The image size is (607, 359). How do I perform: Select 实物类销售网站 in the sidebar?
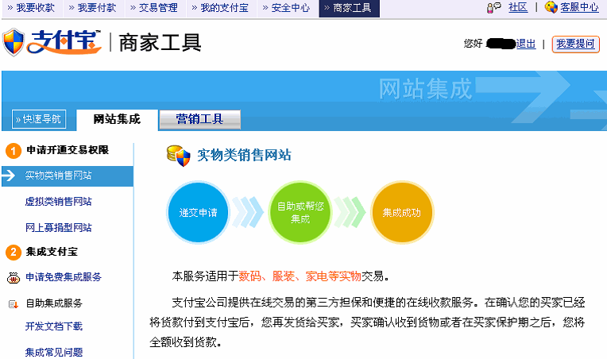click(68, 176)
